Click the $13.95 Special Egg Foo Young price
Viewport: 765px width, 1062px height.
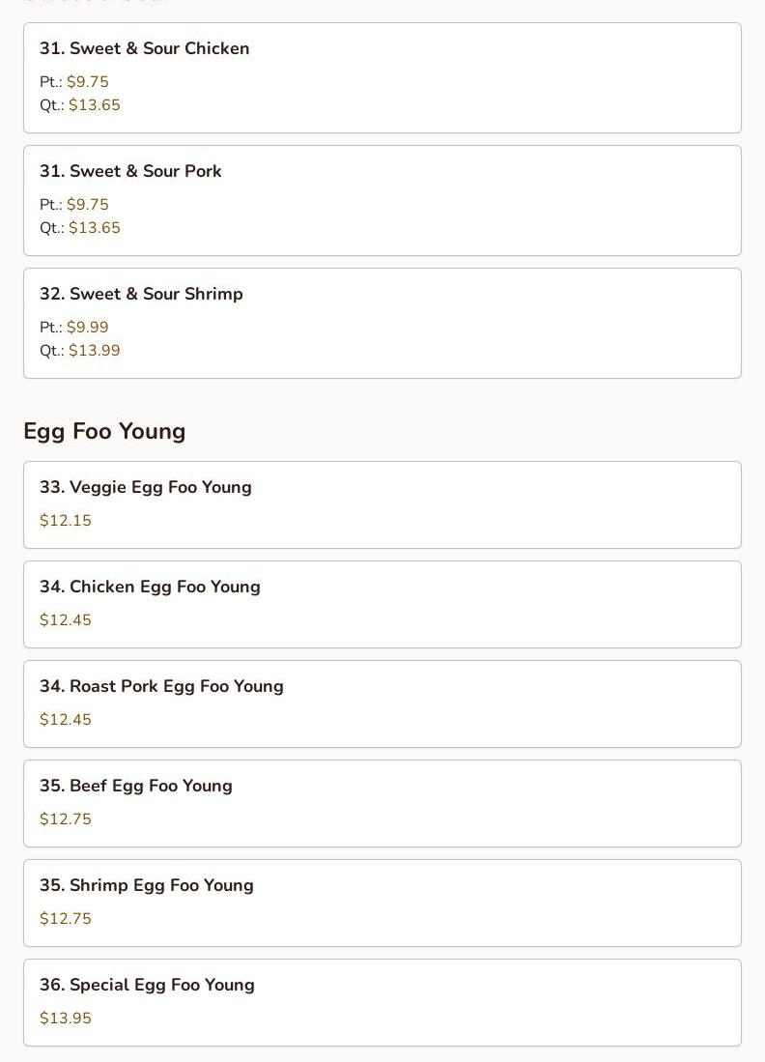pyautogui.click(x=66, y=1018)
